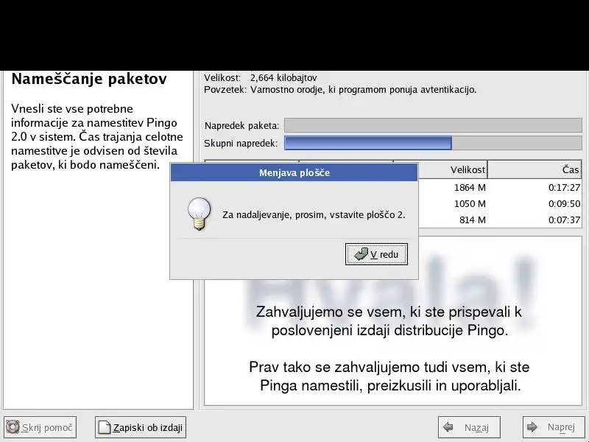The height and width of the screenshot is (442, 589).
Task: Click the 2,664 kilobajtov size text
Action: pyautogui.click(x=283, y=78)
